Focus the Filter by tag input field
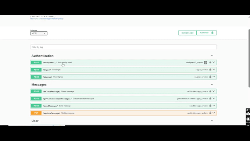This screenshot has height=141, width=250. [x=124, y=47]
